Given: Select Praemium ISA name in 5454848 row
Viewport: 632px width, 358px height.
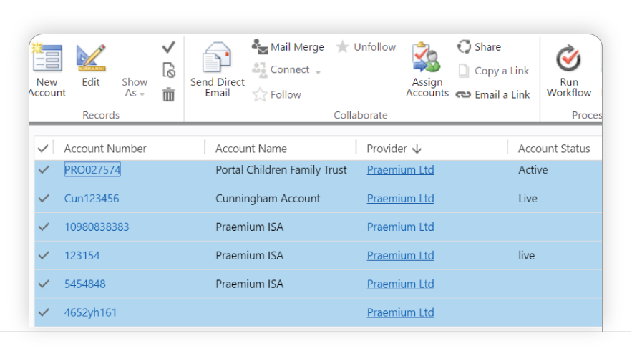Looking at the screenshot, I should coord(250,284).
